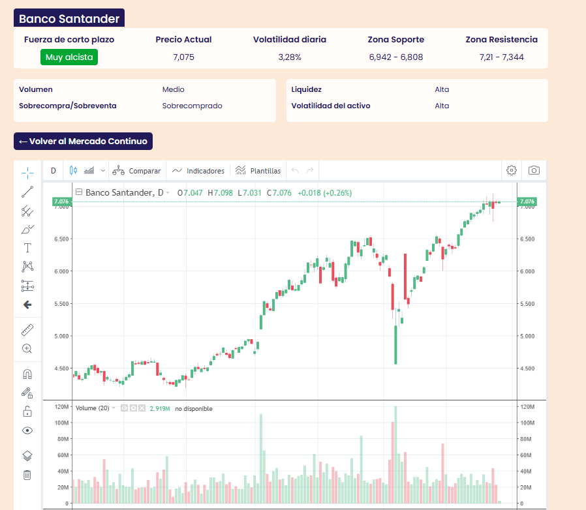Open the Indicadores menu
This screenshot has height=510, width=586.
click(199, 171)
